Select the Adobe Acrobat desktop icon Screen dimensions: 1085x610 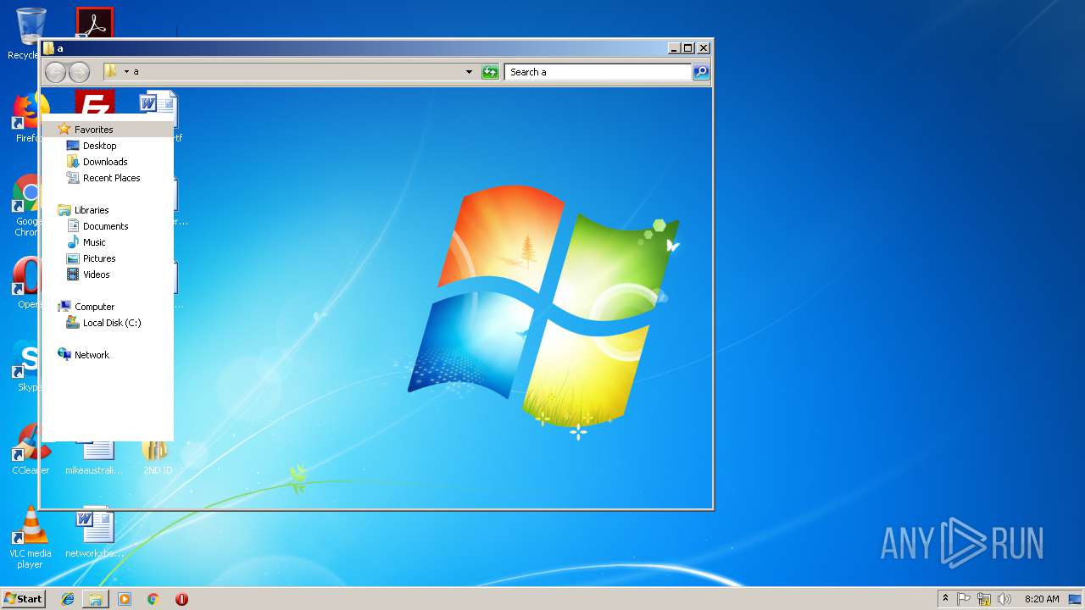click(94, 23)
